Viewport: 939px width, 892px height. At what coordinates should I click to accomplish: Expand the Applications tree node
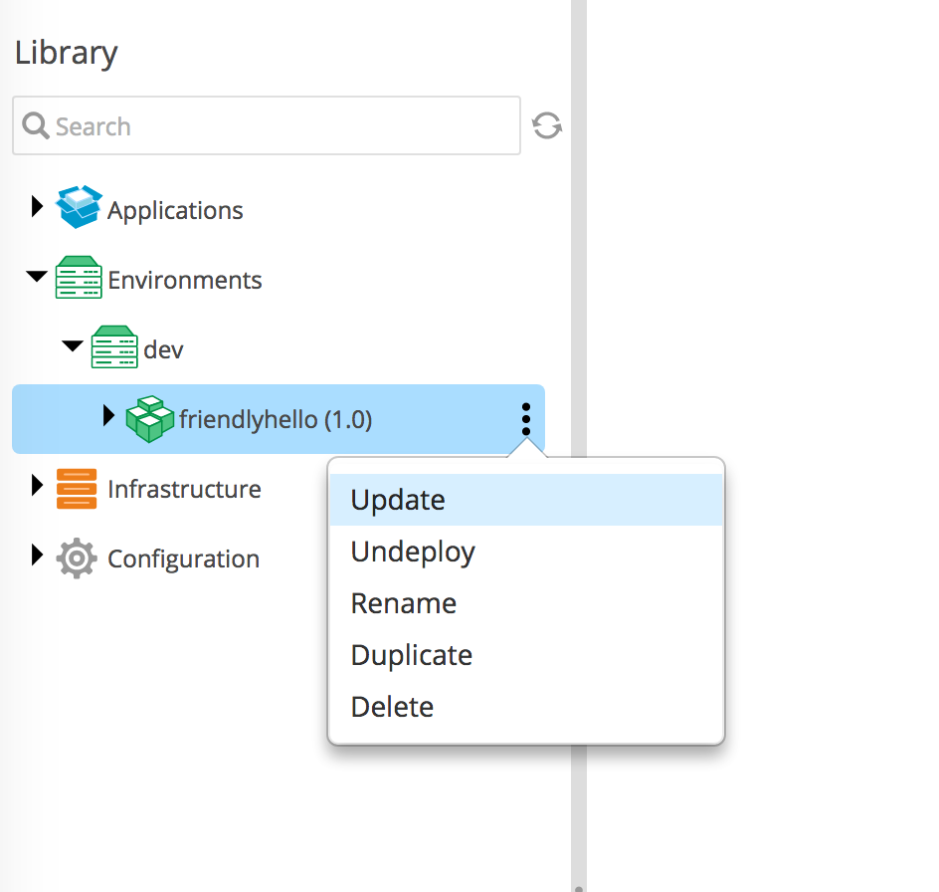[38, 207]
